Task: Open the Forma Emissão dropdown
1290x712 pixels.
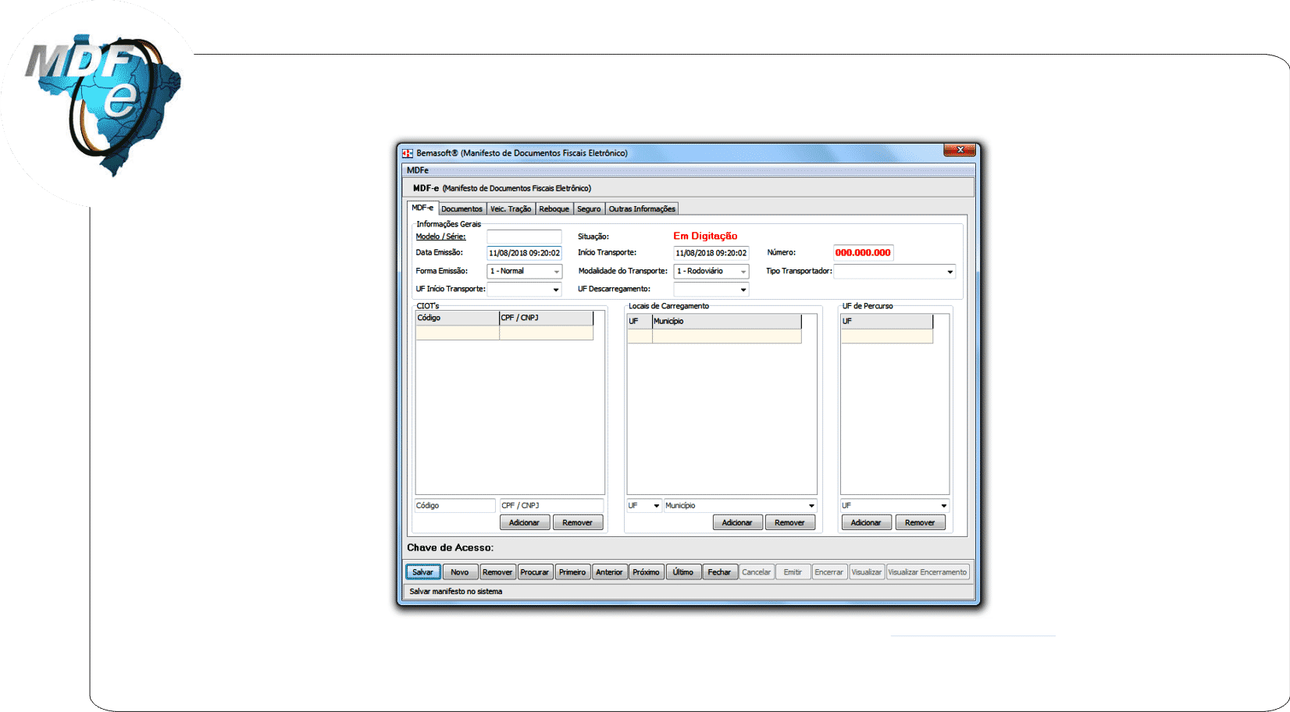Action: tap(524, 271)
